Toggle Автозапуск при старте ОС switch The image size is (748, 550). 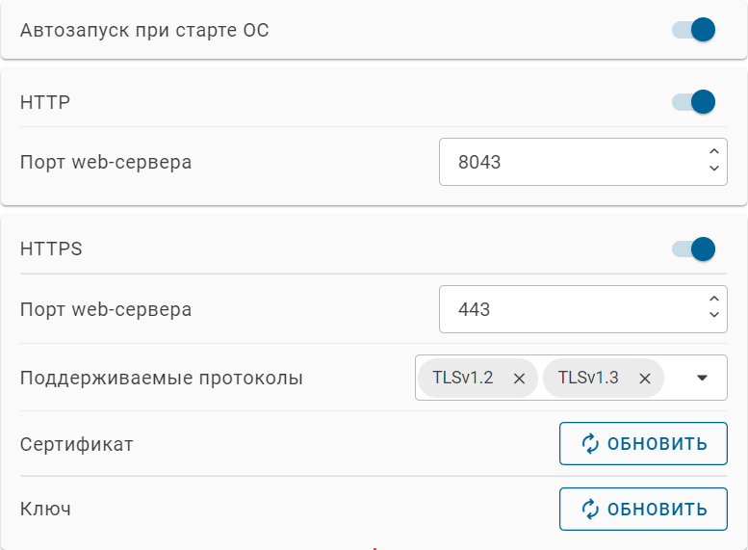tap(694, 30)
